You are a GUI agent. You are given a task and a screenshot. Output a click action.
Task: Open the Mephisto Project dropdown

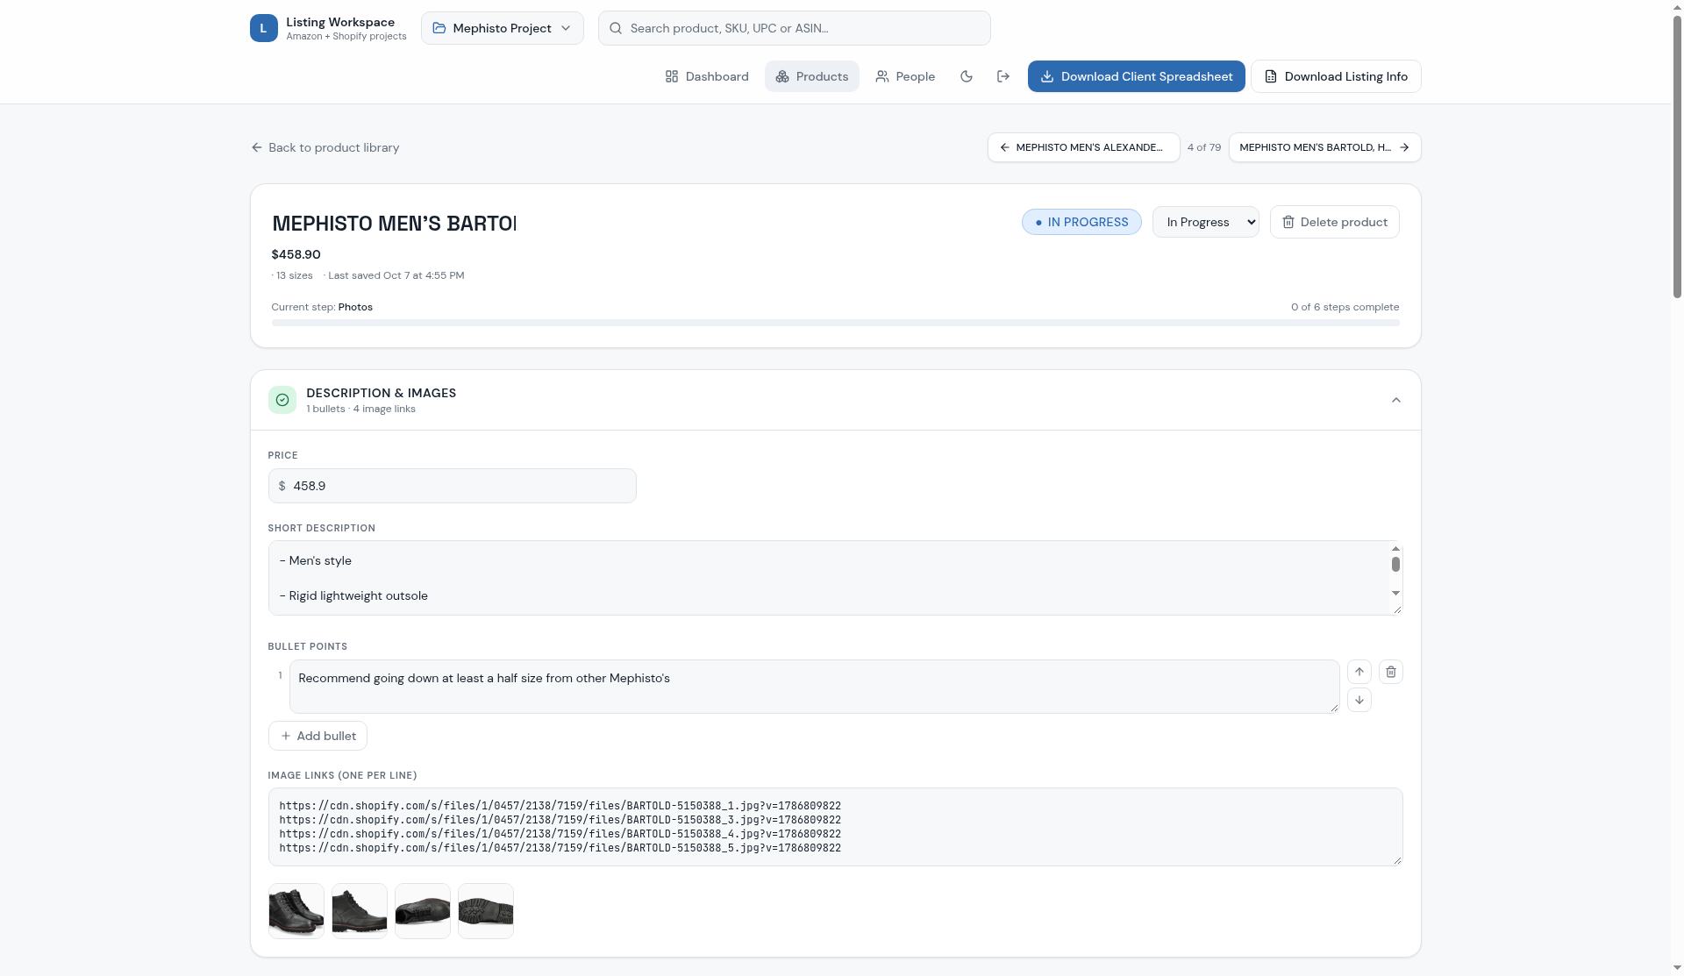pyautogui.click(x=502, y=28)
